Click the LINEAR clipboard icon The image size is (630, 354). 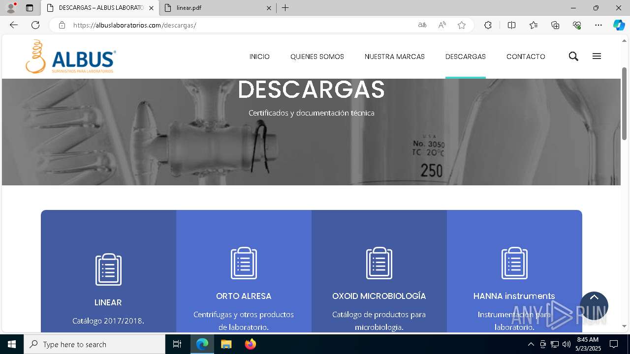coord(108,269)
